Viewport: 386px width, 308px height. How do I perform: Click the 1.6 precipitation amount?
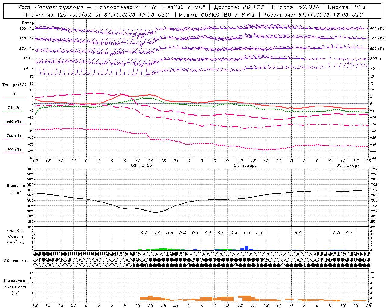coord(247,233)
